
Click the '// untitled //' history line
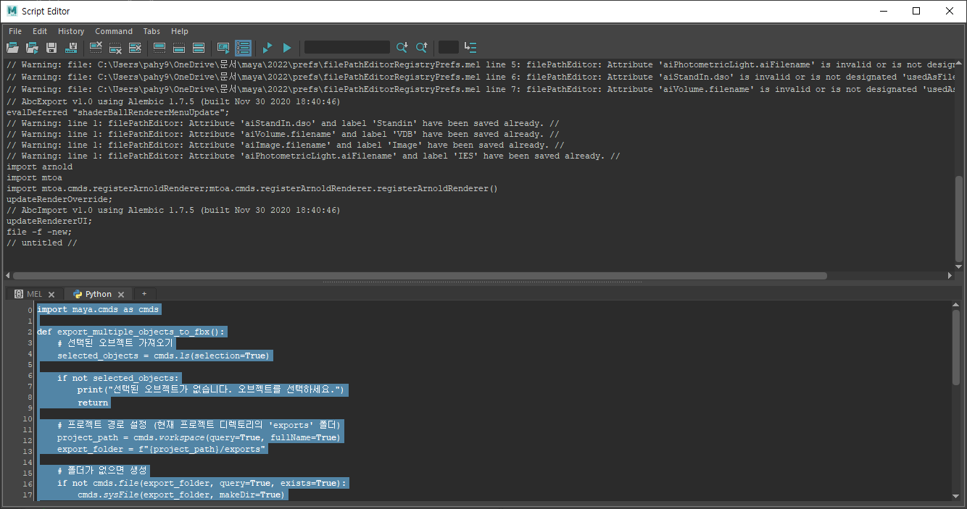pyautogui.click(x=41, y=243)
